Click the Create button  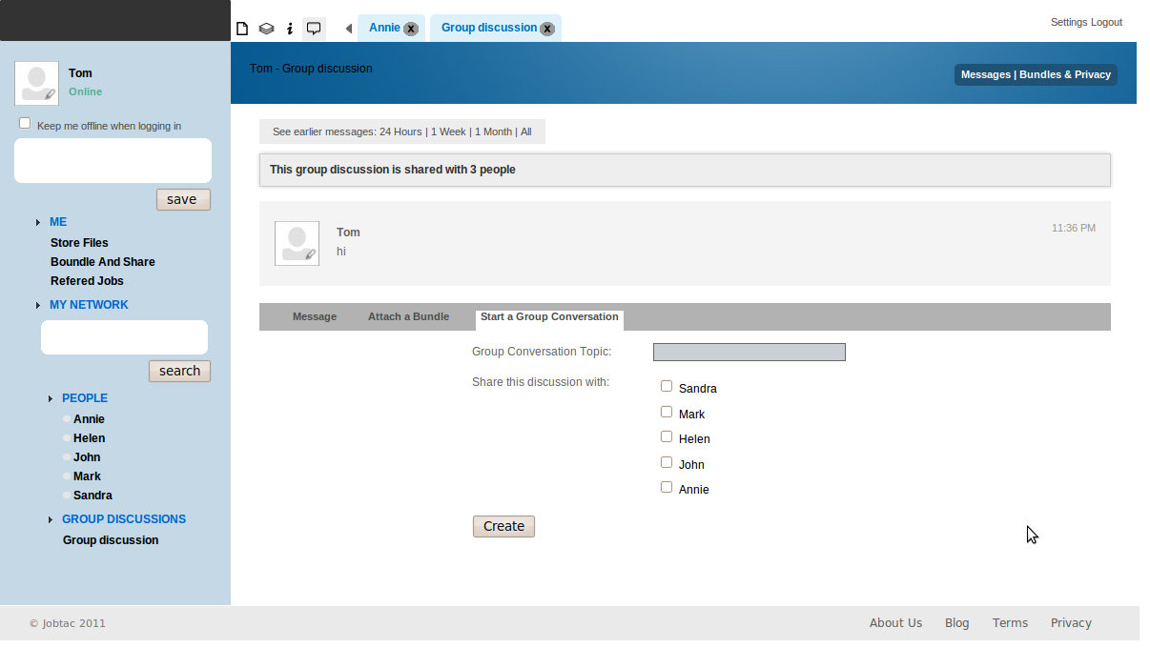(x=503, y=526)
